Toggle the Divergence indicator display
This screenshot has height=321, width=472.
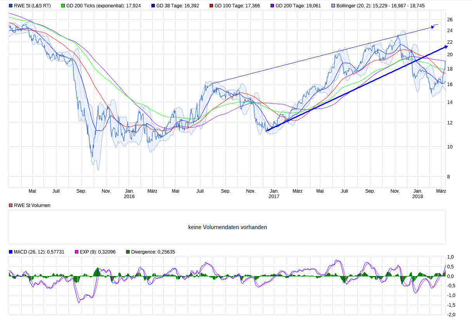pyautogui.click(x=128, y=252)
